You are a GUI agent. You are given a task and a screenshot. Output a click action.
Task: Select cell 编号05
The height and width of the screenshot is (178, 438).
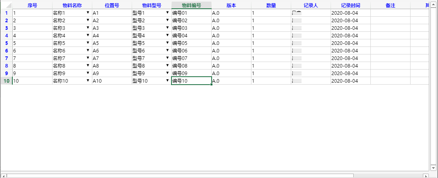click(x=191, y=43)
